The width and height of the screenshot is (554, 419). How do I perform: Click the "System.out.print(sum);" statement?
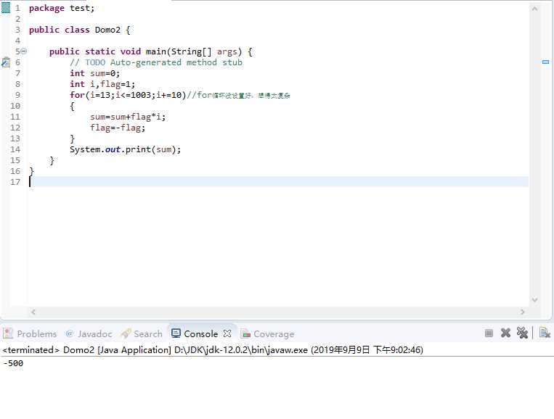point(126,149)
